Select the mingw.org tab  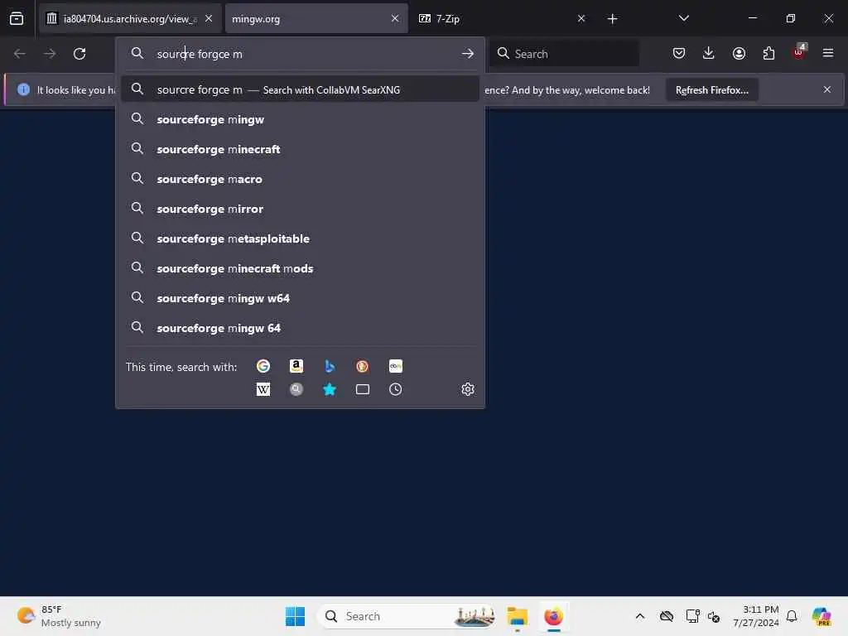[316, 18]
